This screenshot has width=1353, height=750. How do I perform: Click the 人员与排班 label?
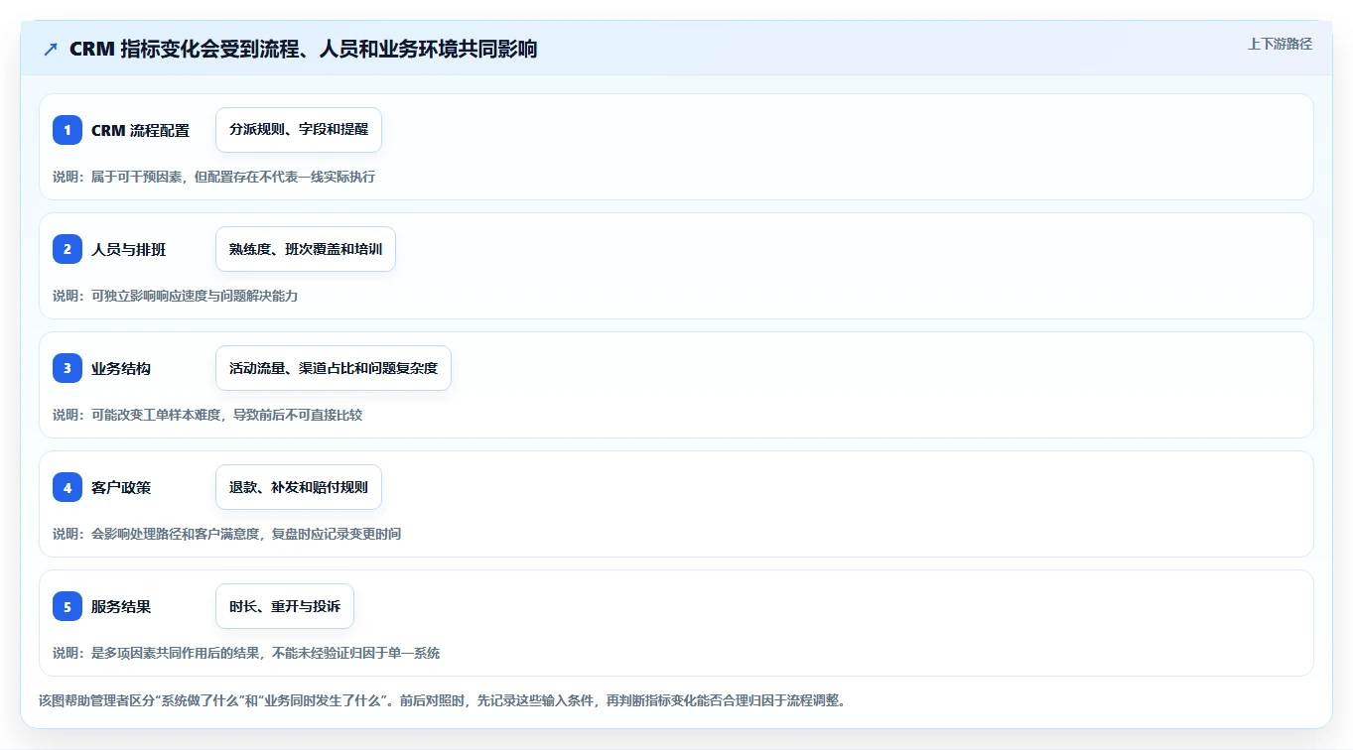click(x=129, y=249)
